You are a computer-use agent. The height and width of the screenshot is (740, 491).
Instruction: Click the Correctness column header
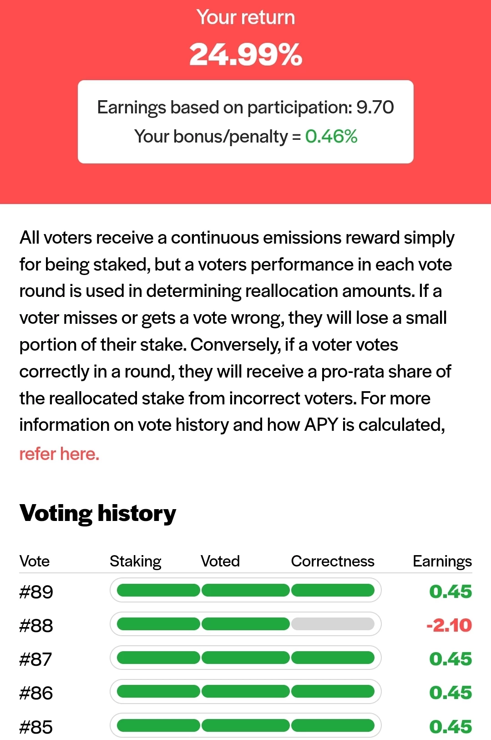pos(333,561)
